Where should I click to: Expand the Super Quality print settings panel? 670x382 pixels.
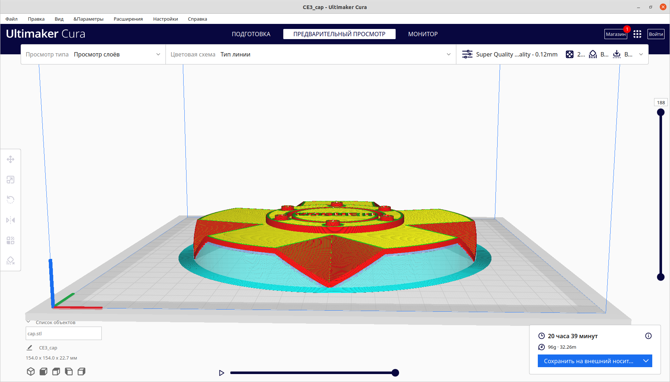pos(552,54)
